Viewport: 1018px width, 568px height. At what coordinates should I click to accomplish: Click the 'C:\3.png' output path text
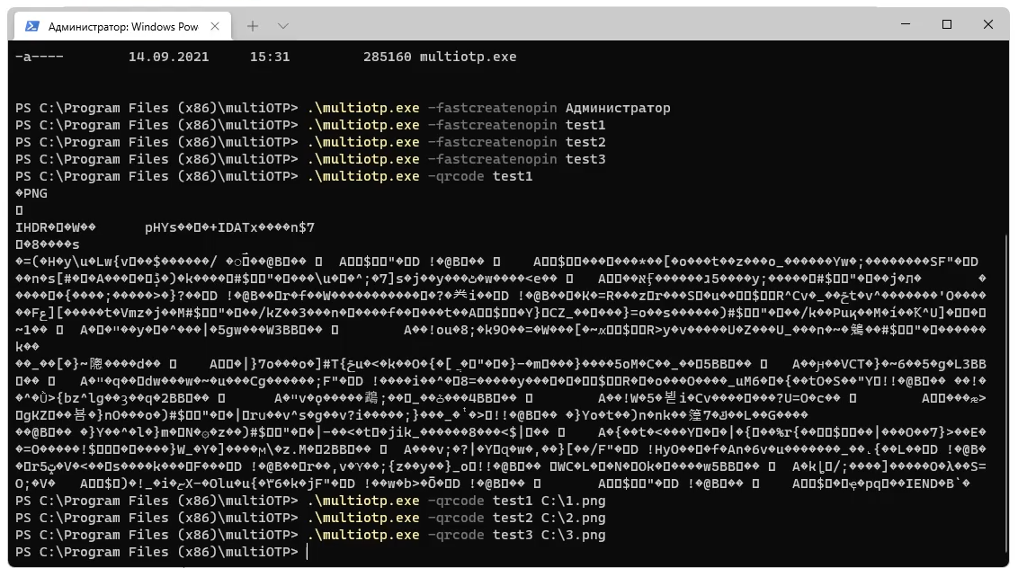(574, 534)
